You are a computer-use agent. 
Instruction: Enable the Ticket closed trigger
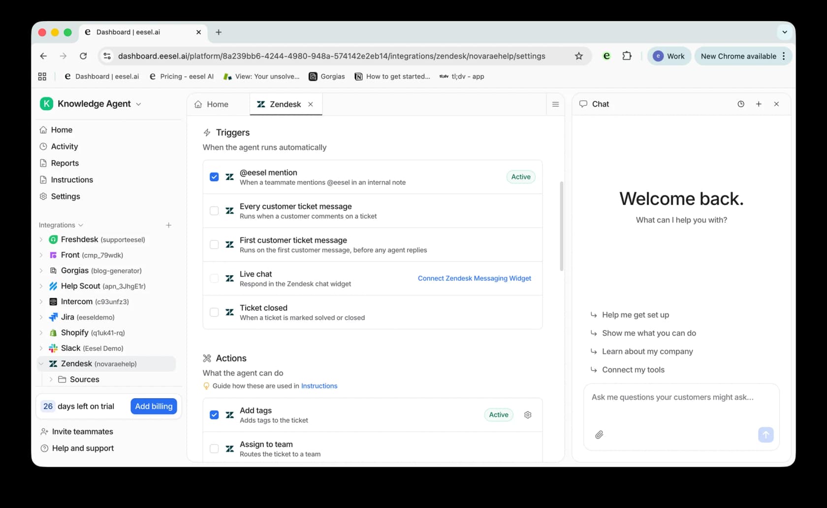coord(214,312)
